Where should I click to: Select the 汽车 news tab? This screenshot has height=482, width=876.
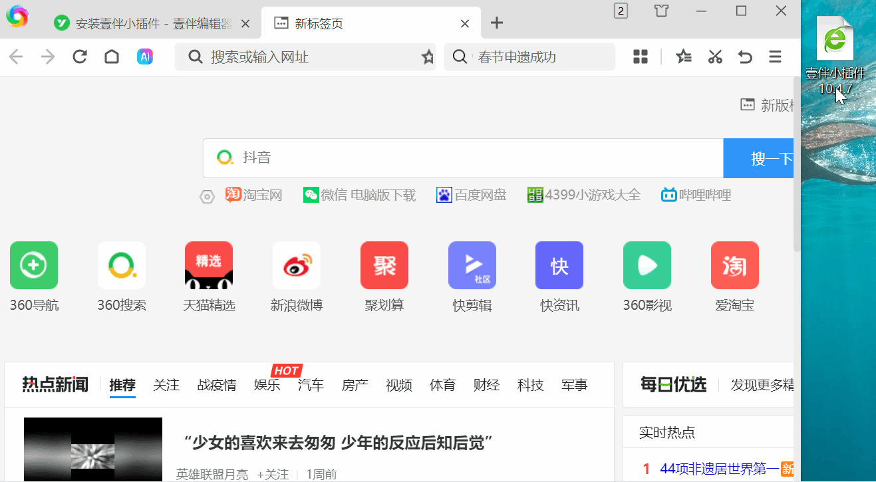click(x=311, y=384)
